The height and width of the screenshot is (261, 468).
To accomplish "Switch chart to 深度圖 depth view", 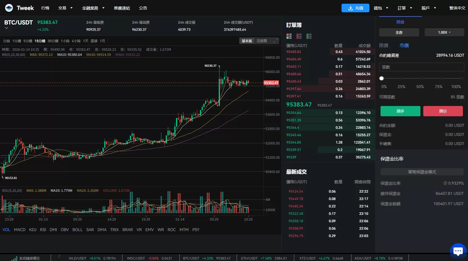I will pyautogui.click(x=261, y=41).
